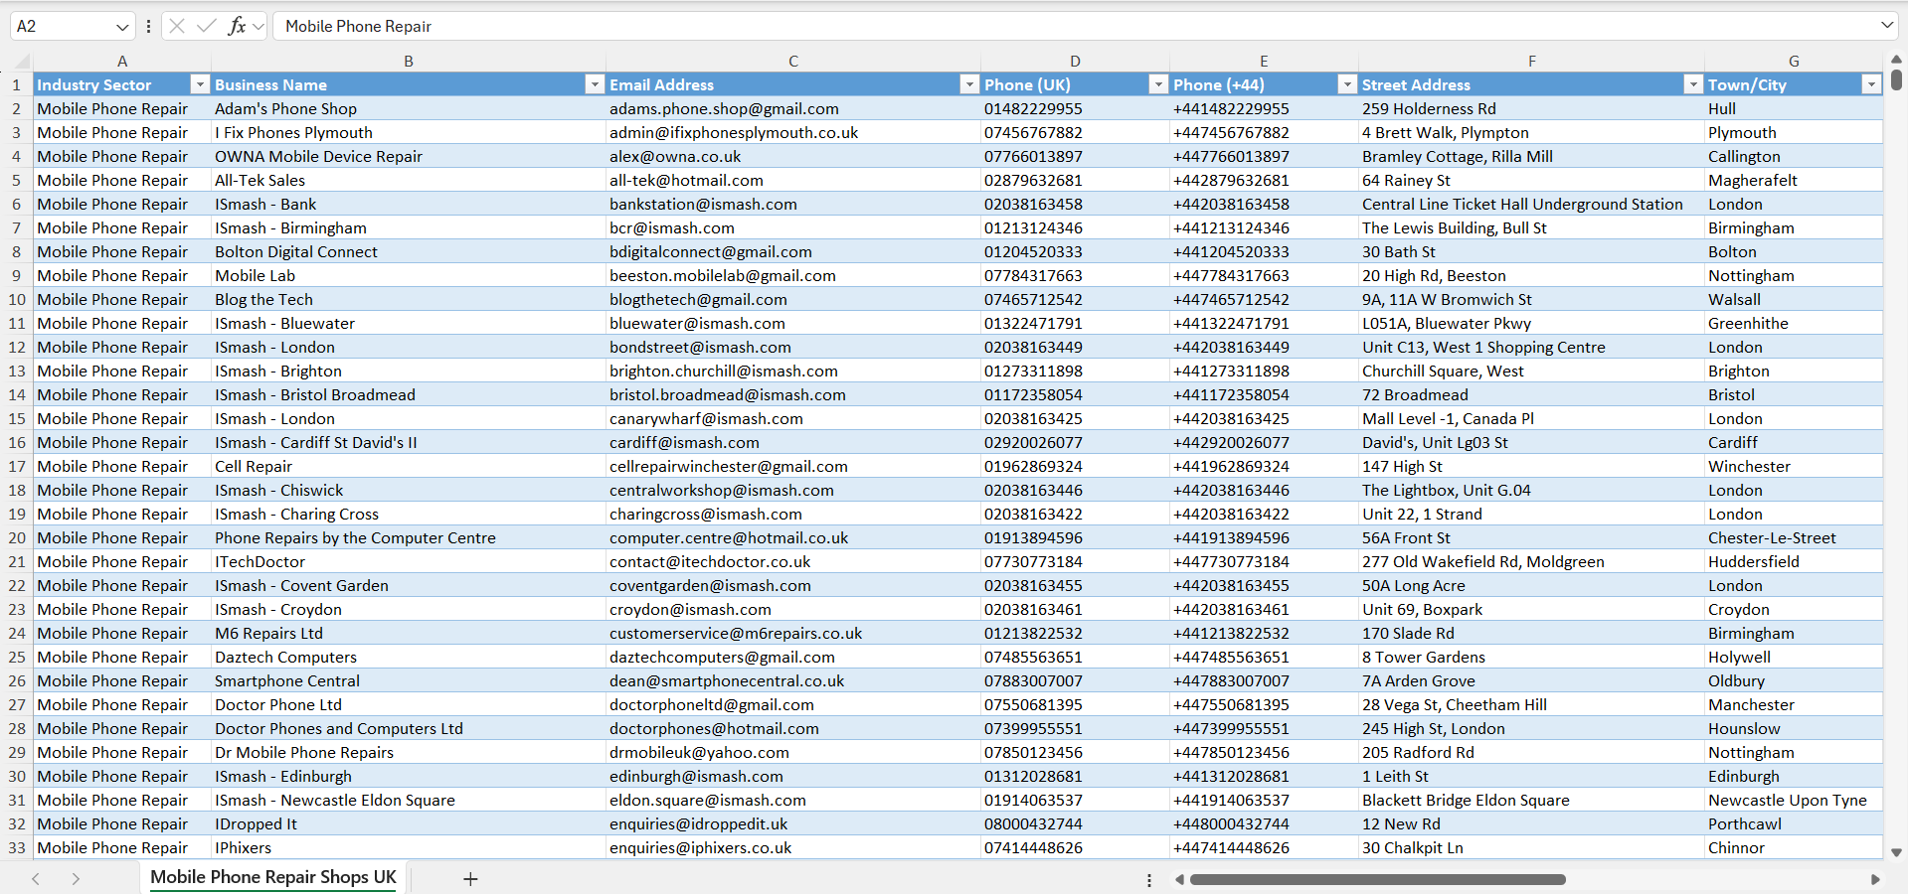Click the Select All corner triangle
The height and width of the screenshot is (894, 1908).
22,62
